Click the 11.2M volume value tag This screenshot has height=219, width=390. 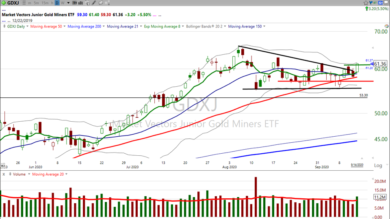pyautogui.click(x=380, y=197)
